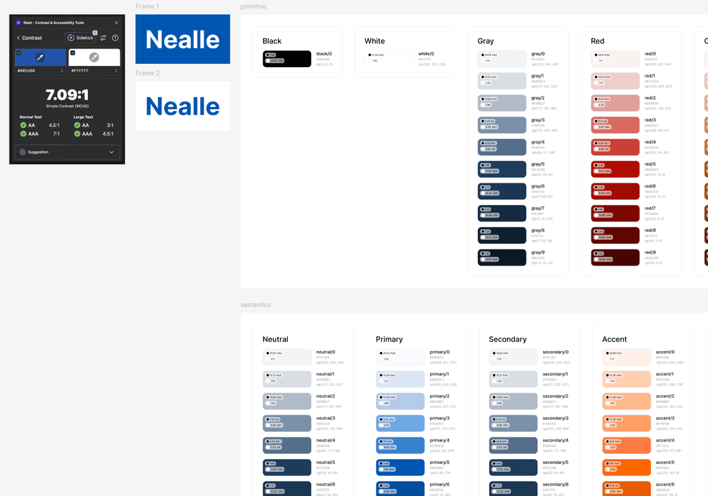Click the secondary/3 color swatch
The image size is (708, 496).
click(x=513, y=423)
